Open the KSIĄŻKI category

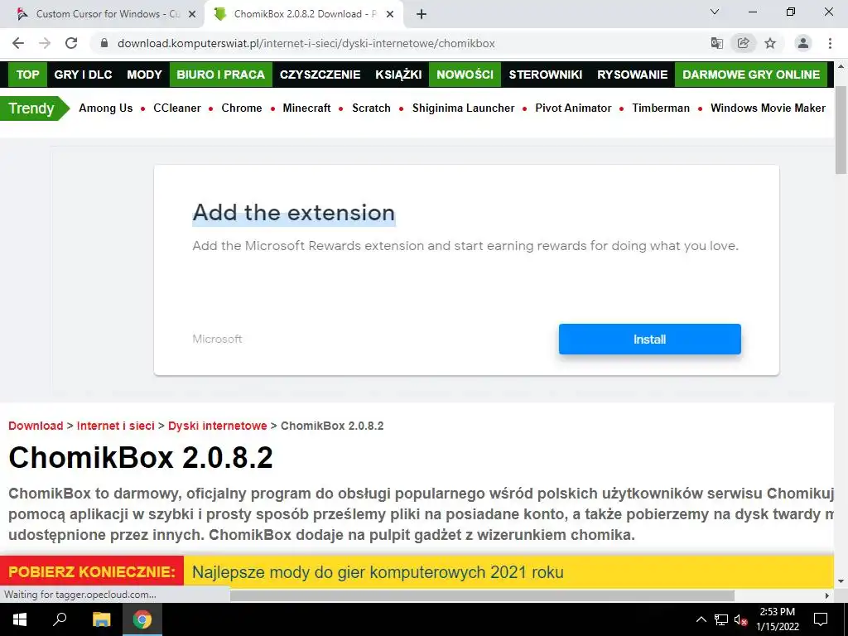pyautogui.click(x=398, y=75)
